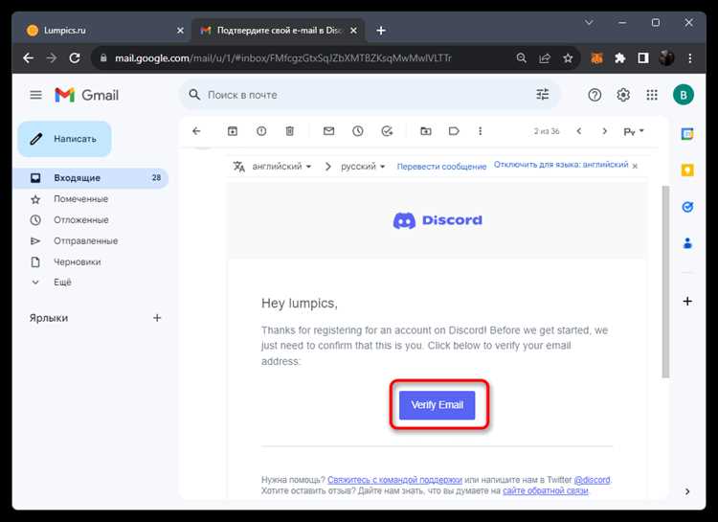Close the translation bar

click(635, 166)
